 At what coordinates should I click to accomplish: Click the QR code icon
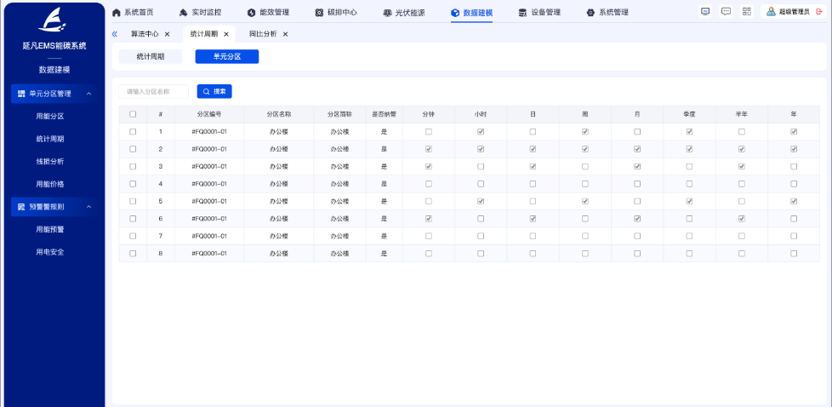(747, 12)
